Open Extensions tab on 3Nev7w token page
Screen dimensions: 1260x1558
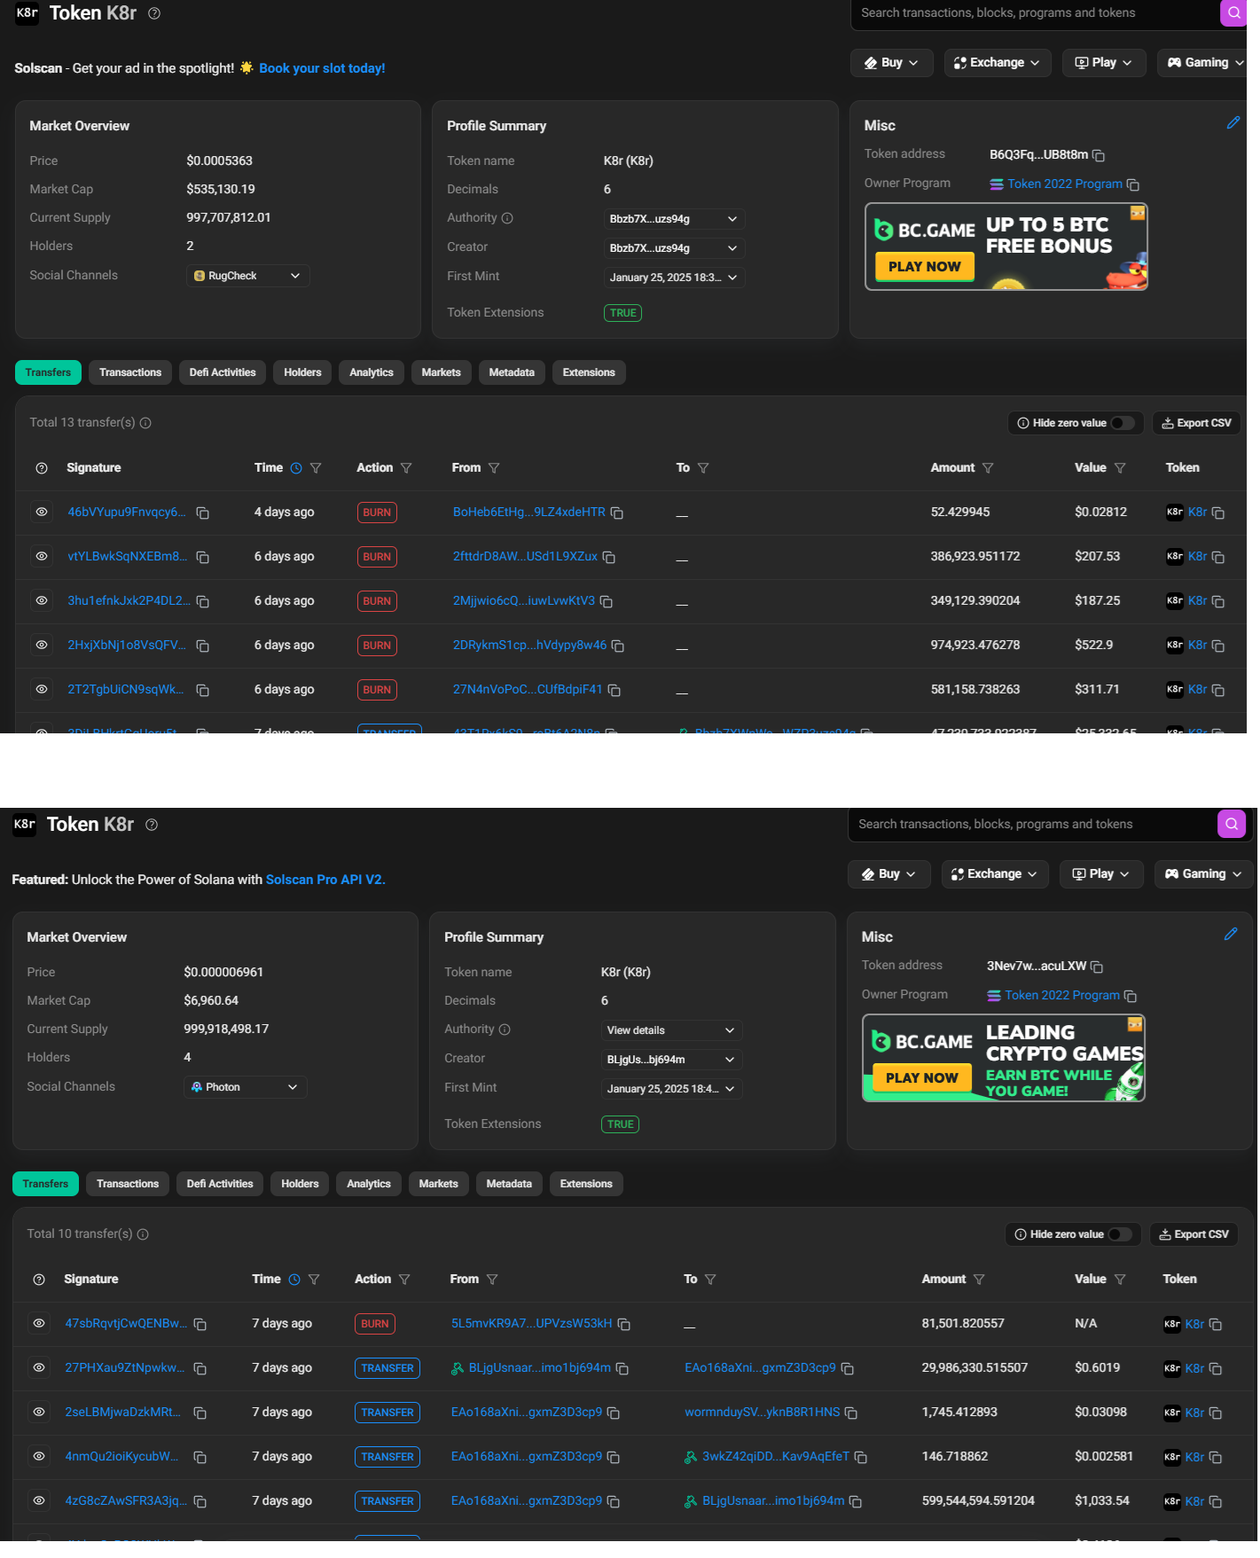click(586, 1184)
